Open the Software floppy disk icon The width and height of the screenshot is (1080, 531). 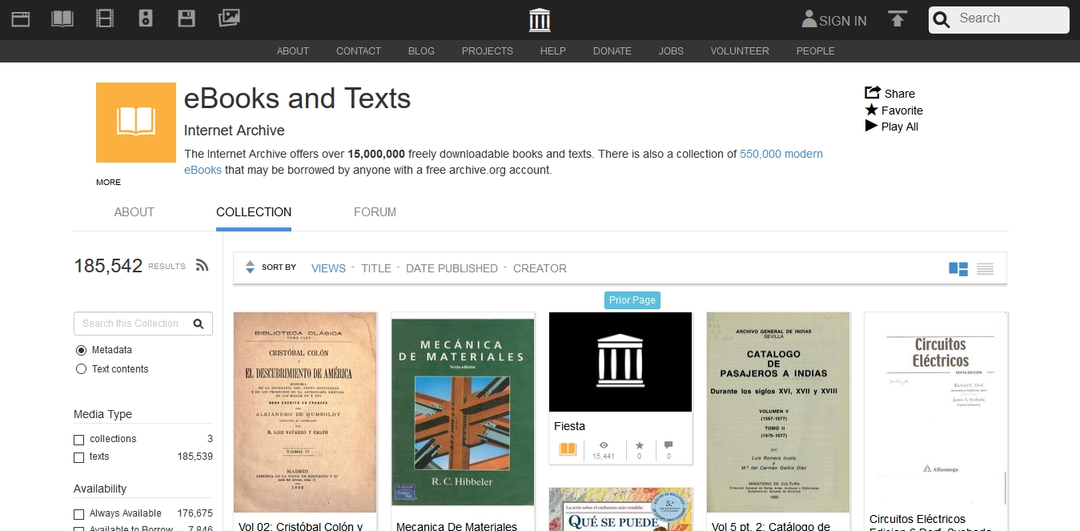click(x=187, y=18)
